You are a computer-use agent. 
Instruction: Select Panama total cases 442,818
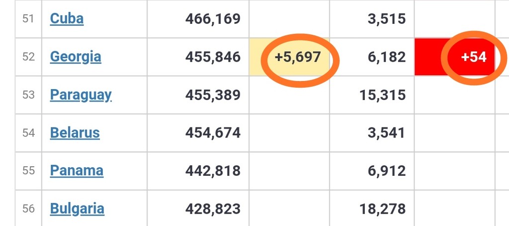pos(213,170)
